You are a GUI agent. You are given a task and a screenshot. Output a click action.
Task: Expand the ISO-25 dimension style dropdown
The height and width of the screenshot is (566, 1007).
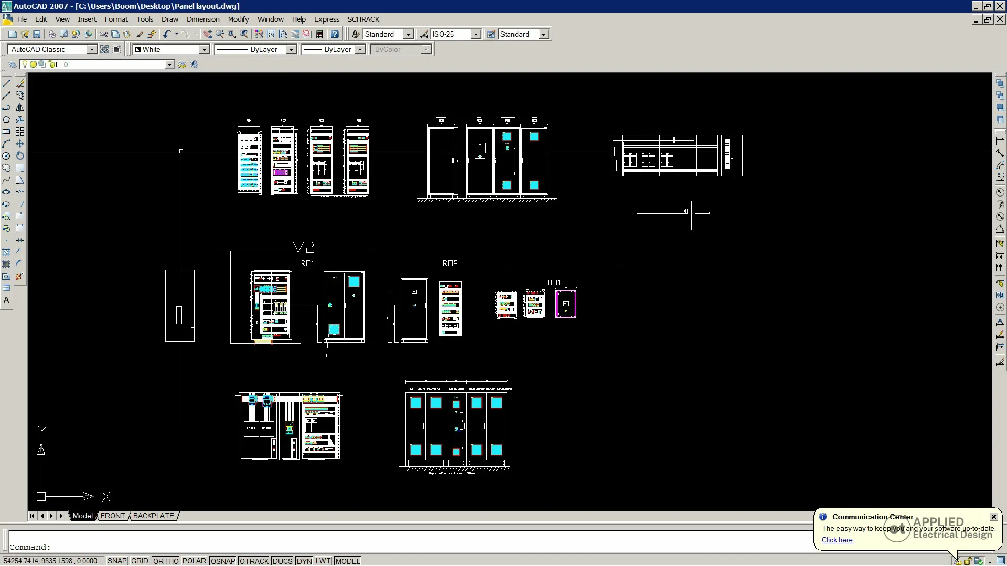pos(476,34)
